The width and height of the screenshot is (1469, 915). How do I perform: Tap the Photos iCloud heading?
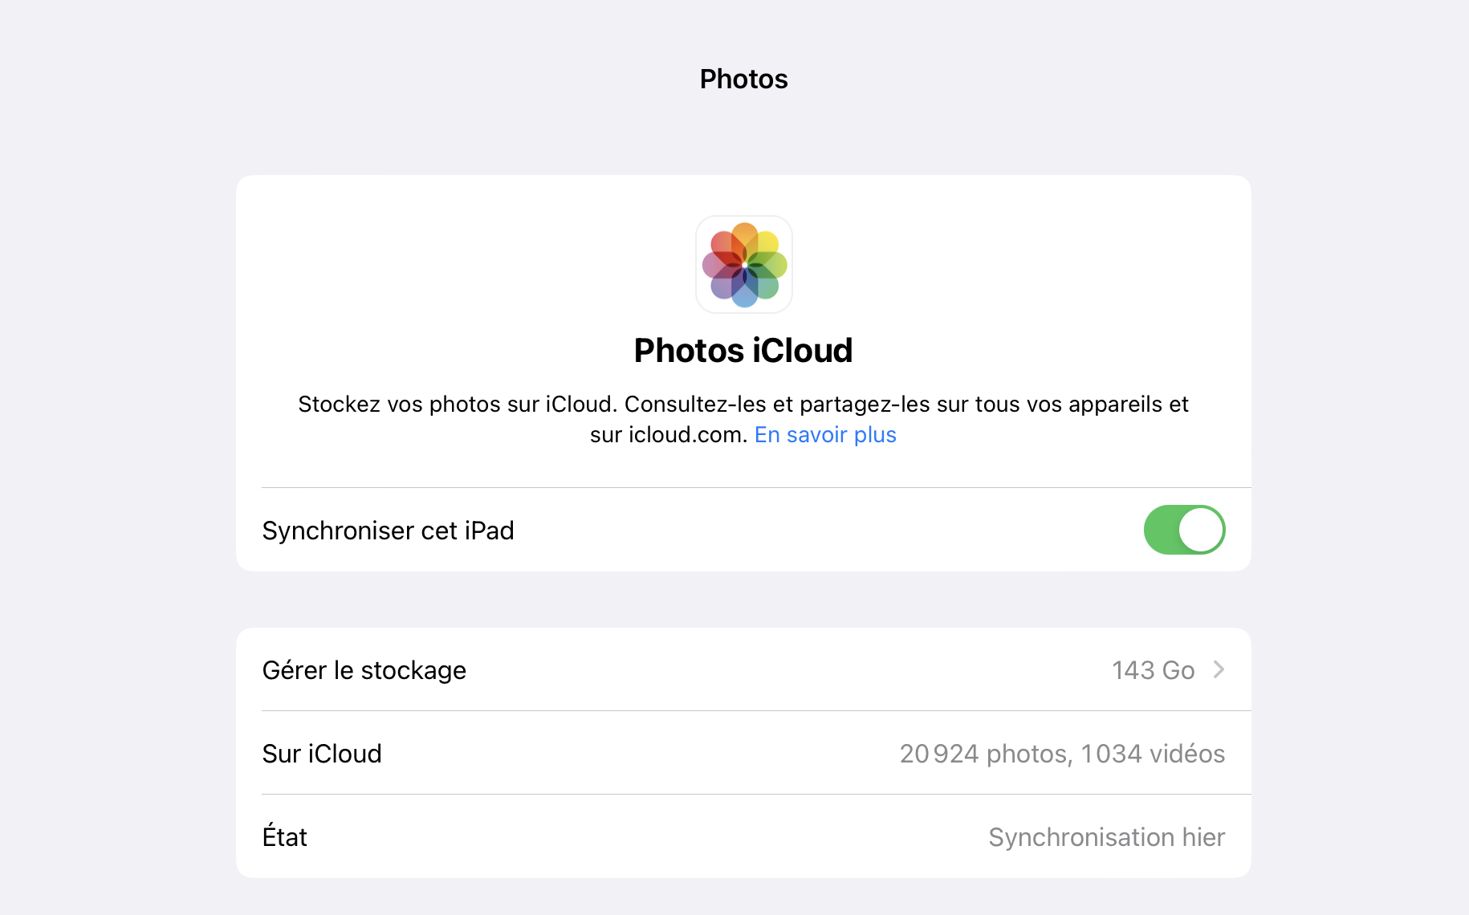pyautogui.click(x=743, y=350)
